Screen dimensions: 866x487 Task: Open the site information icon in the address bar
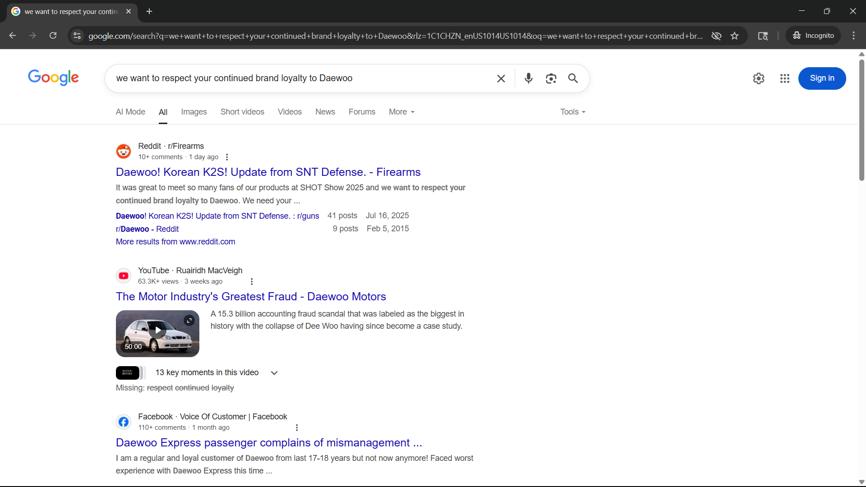point(77,36)
